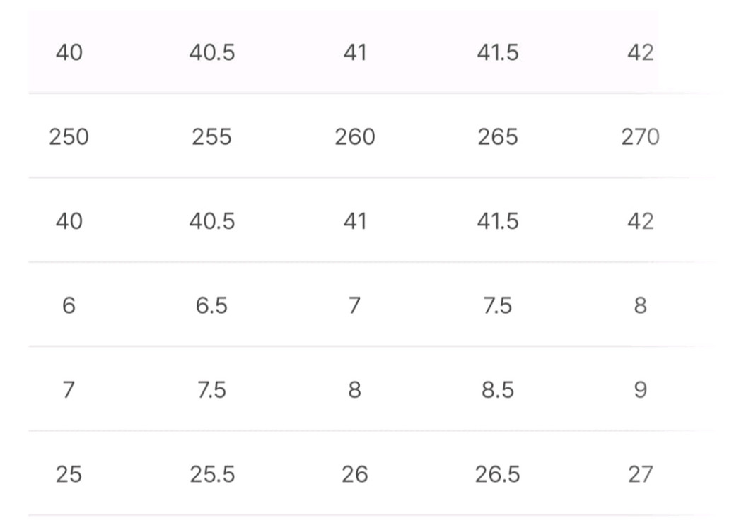The height and width of the screenshot is (530, 734).
Task: Click 40 in the pink highlighted row
Action: tap(69, 52)
